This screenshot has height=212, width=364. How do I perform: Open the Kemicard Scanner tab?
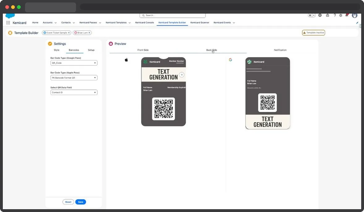[200, 23]
